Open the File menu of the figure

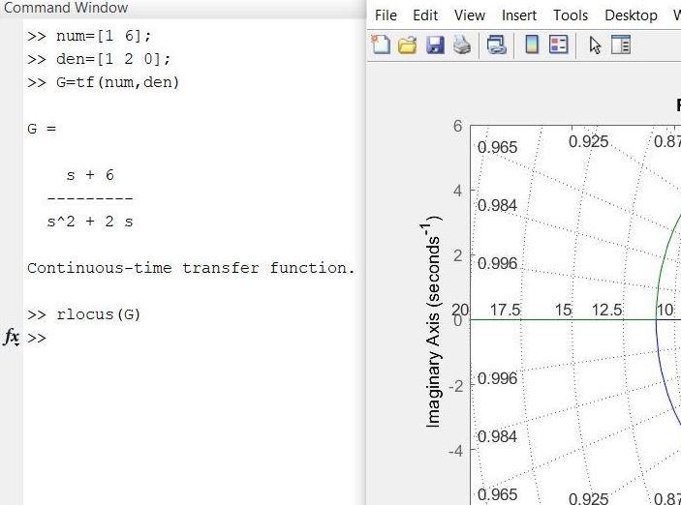386,15
